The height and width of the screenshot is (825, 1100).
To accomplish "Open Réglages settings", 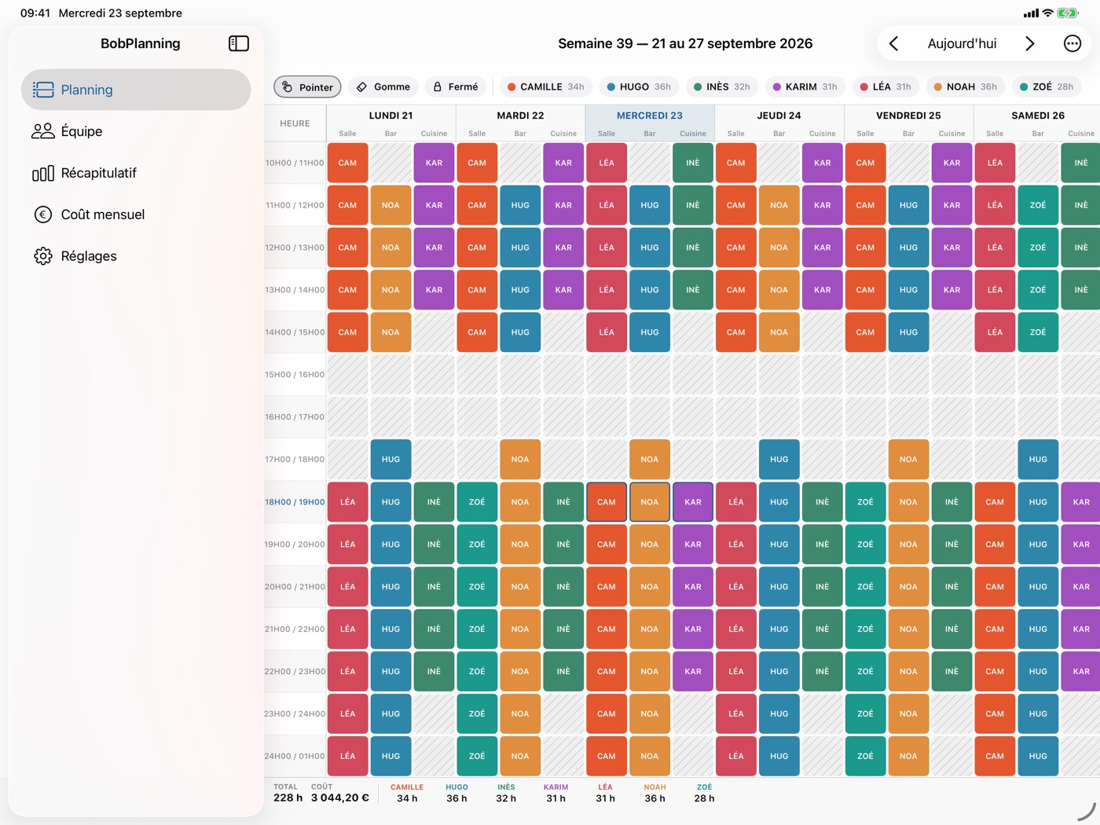I will click(x=136, y=256).
